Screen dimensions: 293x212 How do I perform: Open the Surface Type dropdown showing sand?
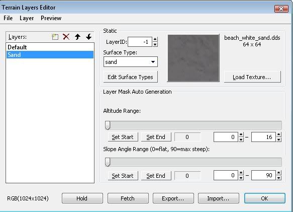click(x=131, y=62)
